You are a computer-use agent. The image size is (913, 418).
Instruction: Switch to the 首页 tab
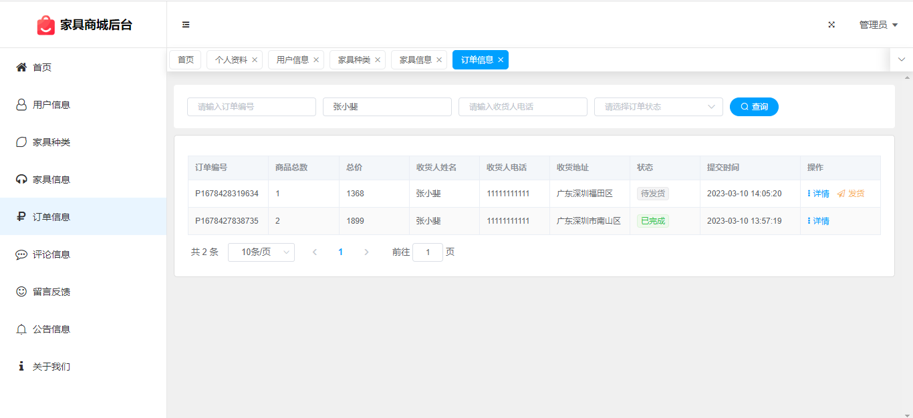click(x=185, y=60)
